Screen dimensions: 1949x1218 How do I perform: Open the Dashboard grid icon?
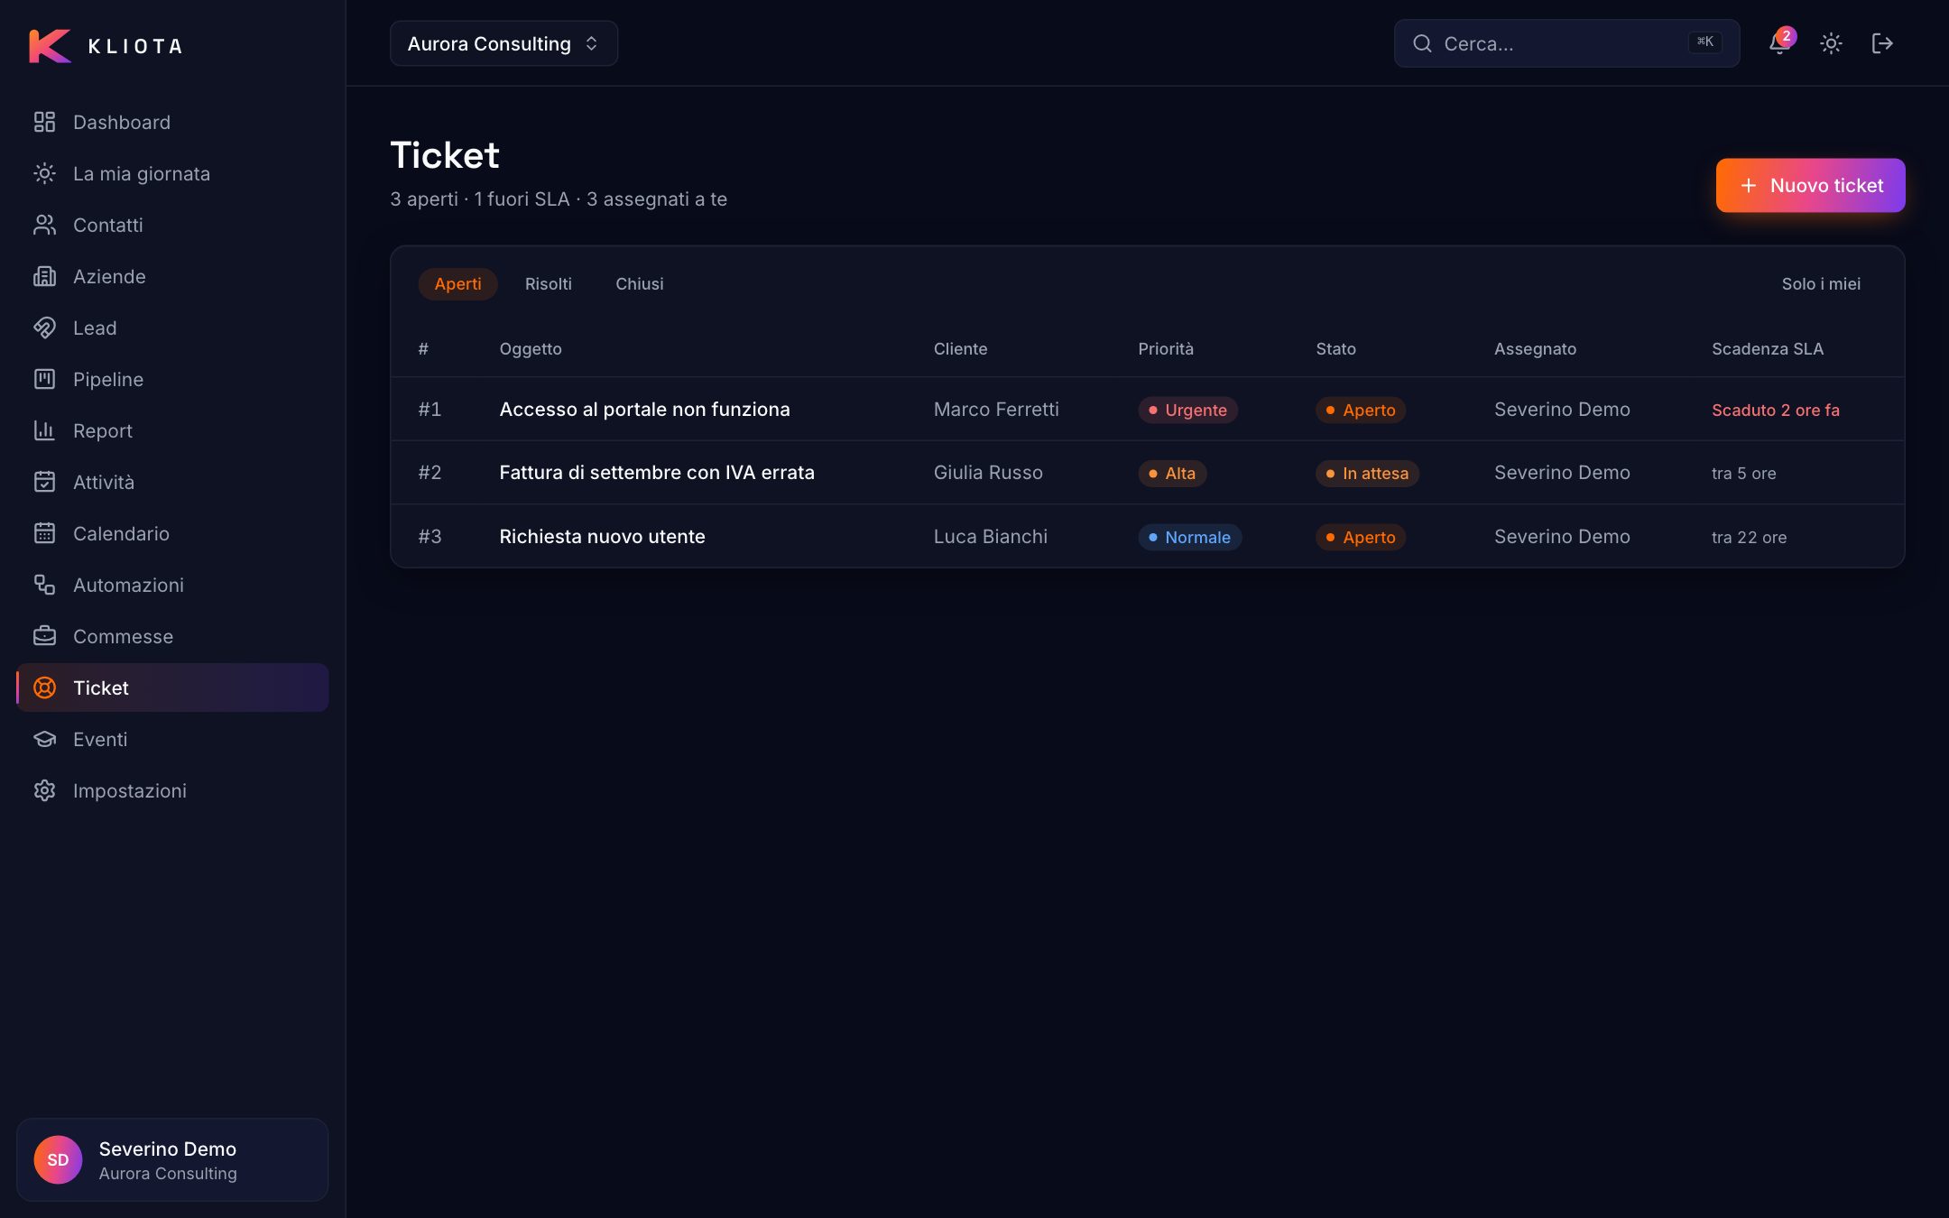[44, 122]
